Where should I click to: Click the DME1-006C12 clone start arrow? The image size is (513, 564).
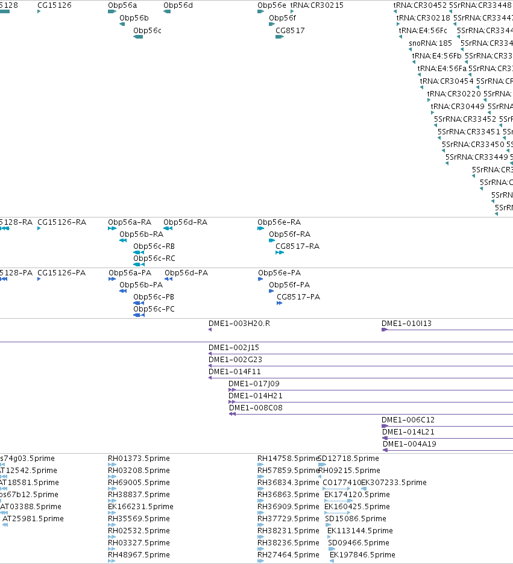[x=385, y=426]
